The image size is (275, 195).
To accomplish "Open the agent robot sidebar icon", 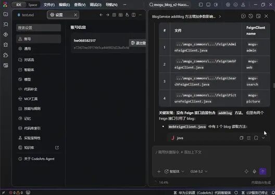I will (6, 55).
